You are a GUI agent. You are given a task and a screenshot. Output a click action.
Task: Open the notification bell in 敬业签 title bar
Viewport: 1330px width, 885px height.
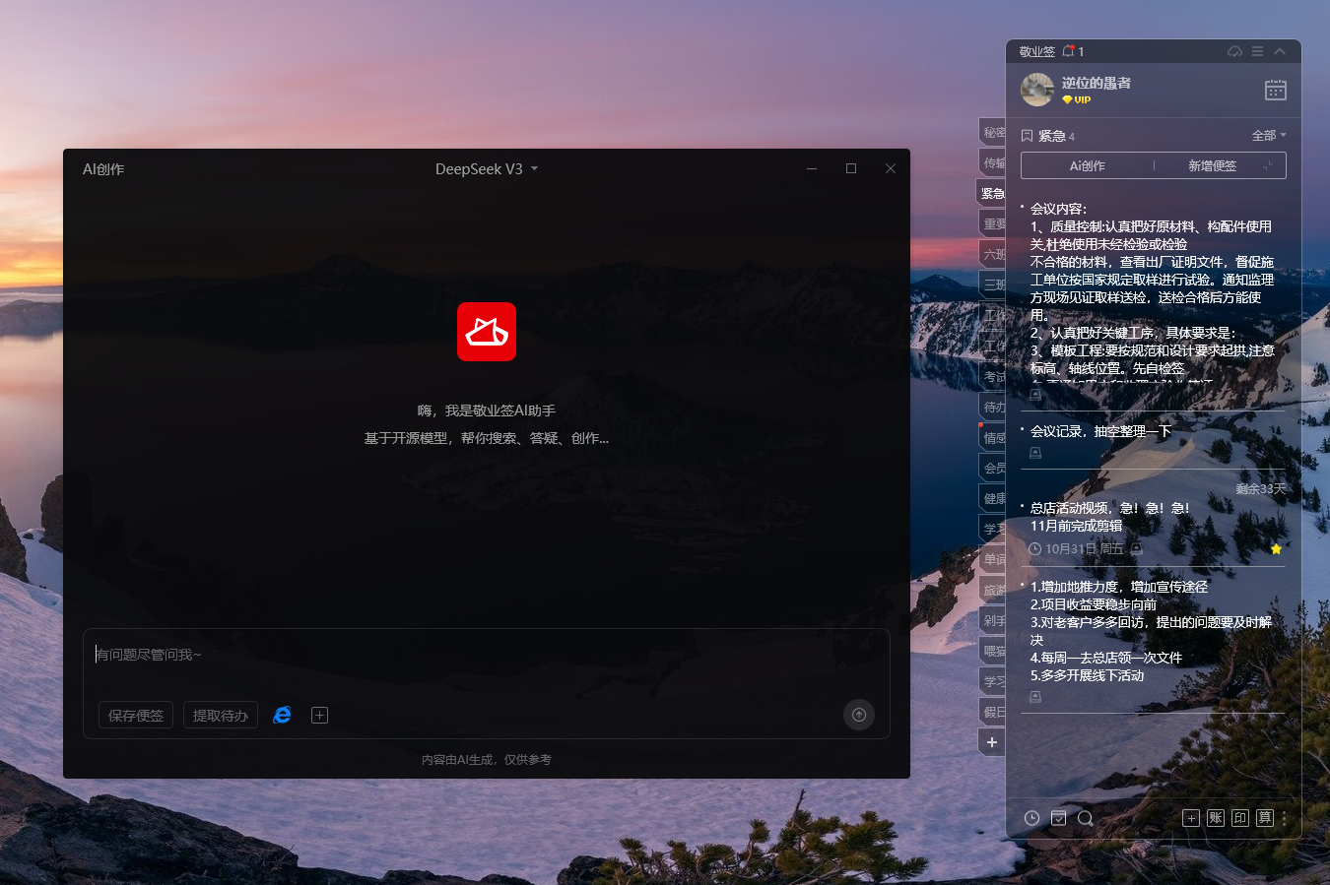click(x=1068, y=51)
